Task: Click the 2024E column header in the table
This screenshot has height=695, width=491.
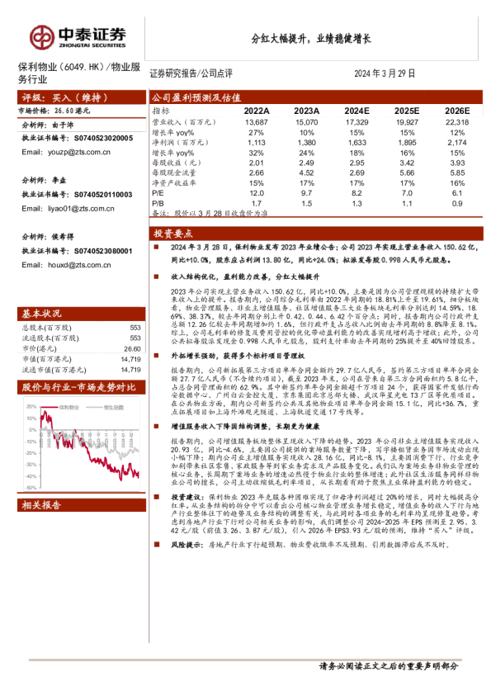Action: 356,111
